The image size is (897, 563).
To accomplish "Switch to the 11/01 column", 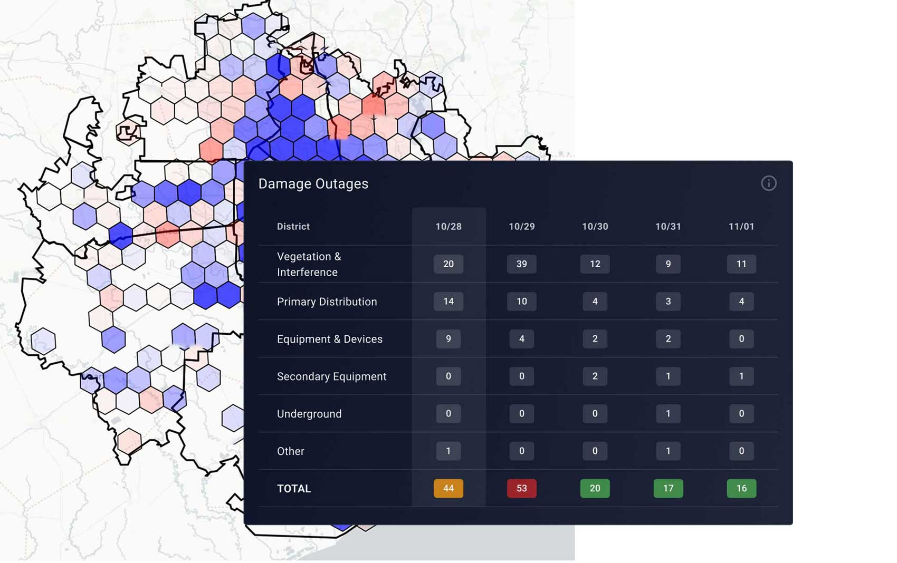I will point(741,226).
